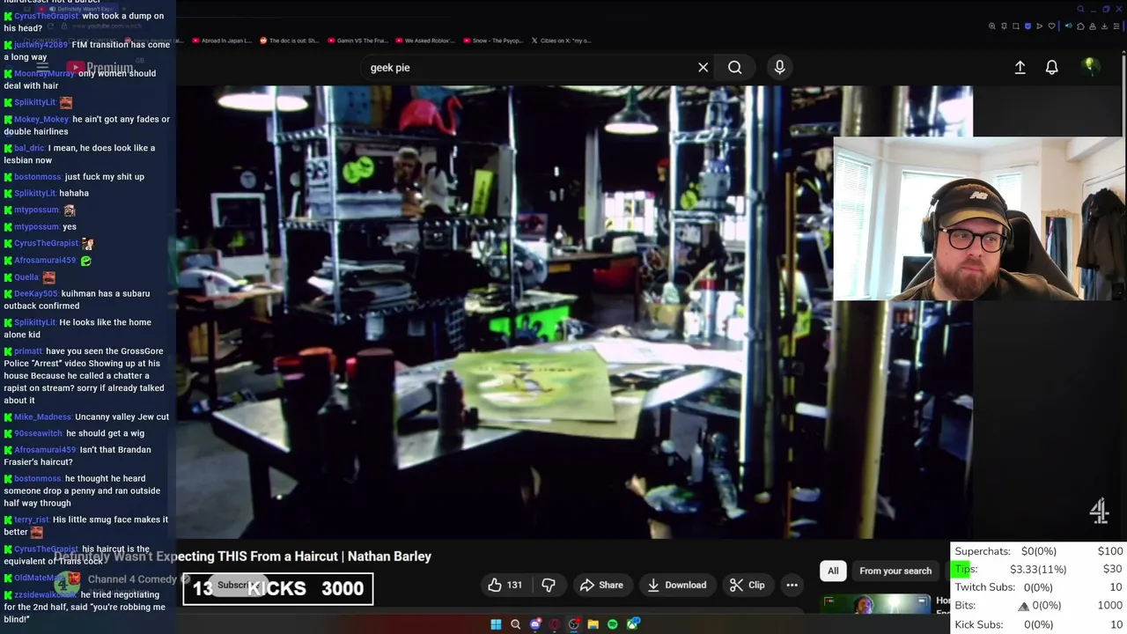Open Windows Start menu
Screen dimensions: 1127x634
(x=496, y=624)
